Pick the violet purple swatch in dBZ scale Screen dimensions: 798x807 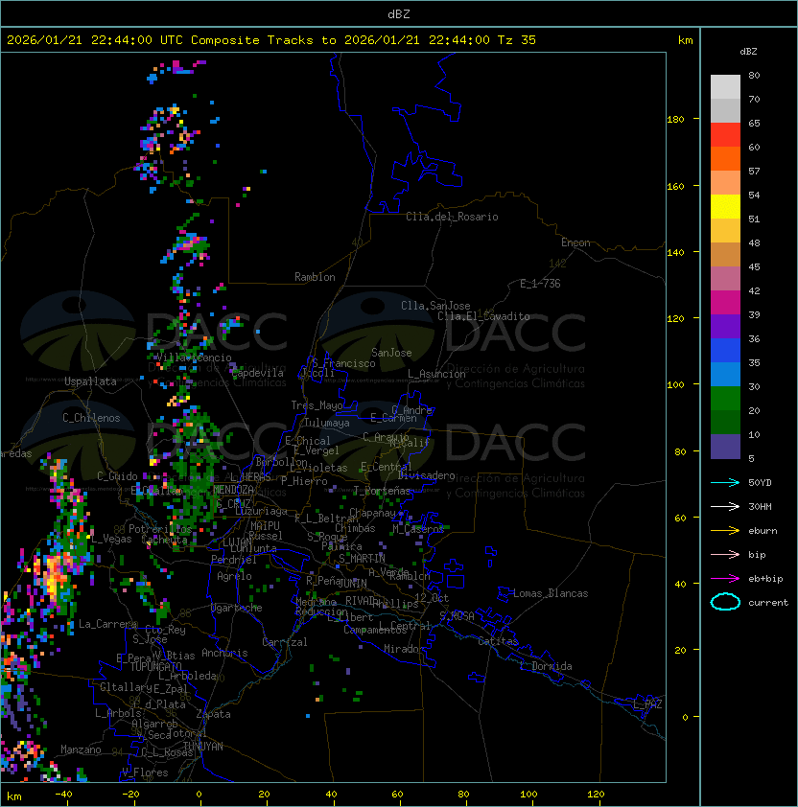(x=725, y=326)
